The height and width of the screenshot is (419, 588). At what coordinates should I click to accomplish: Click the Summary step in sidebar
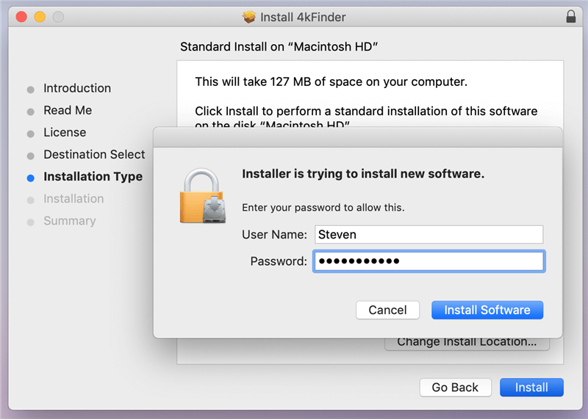[x=69, y=220]
